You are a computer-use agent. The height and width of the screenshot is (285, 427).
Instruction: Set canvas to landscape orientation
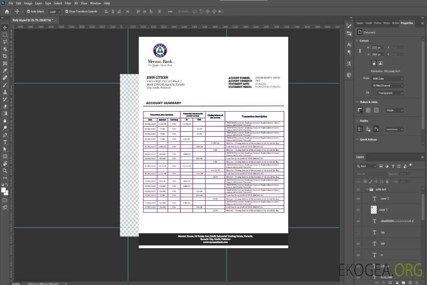point(380,63)
